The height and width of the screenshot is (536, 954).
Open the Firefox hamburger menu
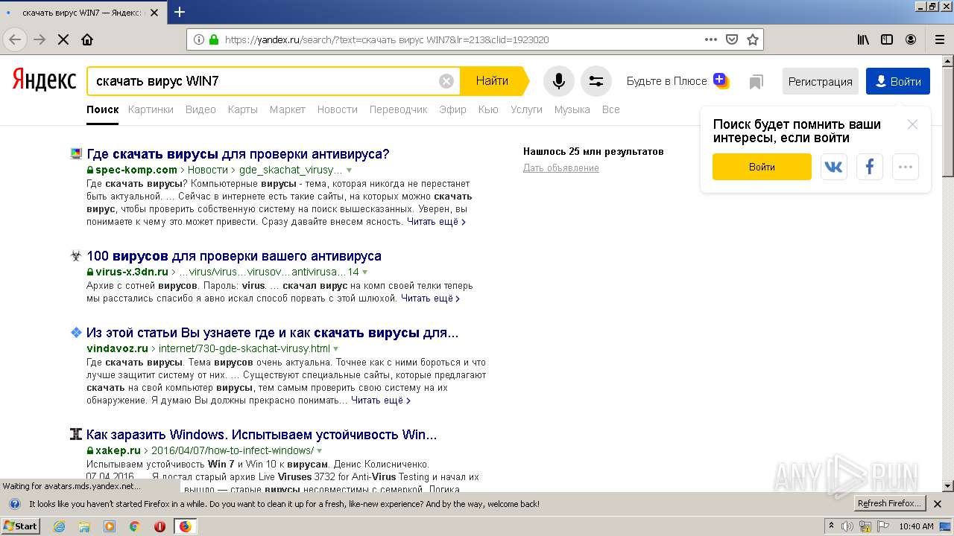[x=939, y=39]
